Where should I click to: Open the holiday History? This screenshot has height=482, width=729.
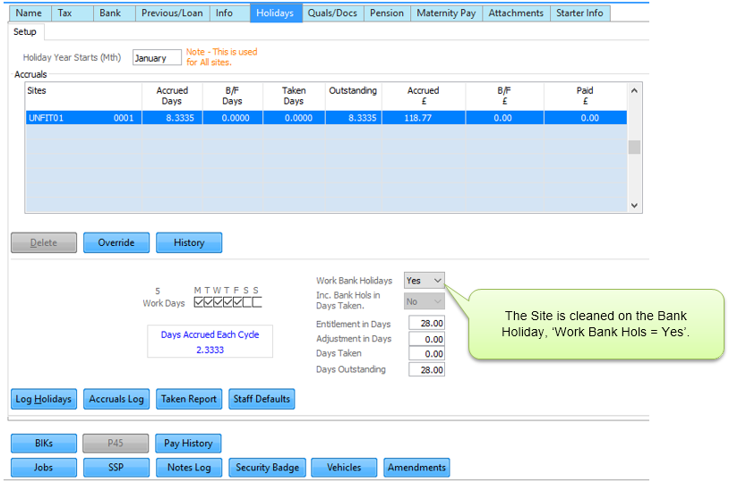[x=189, y=243]
